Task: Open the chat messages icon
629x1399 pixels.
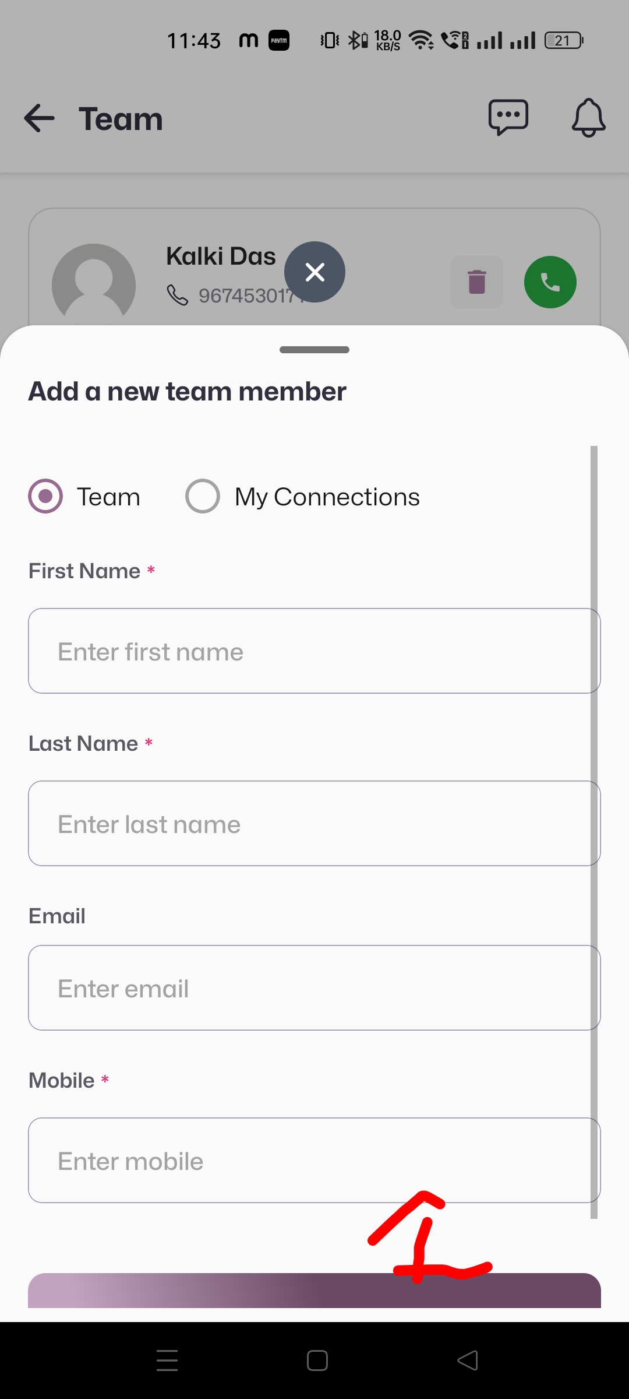Action: coord(508,117)
